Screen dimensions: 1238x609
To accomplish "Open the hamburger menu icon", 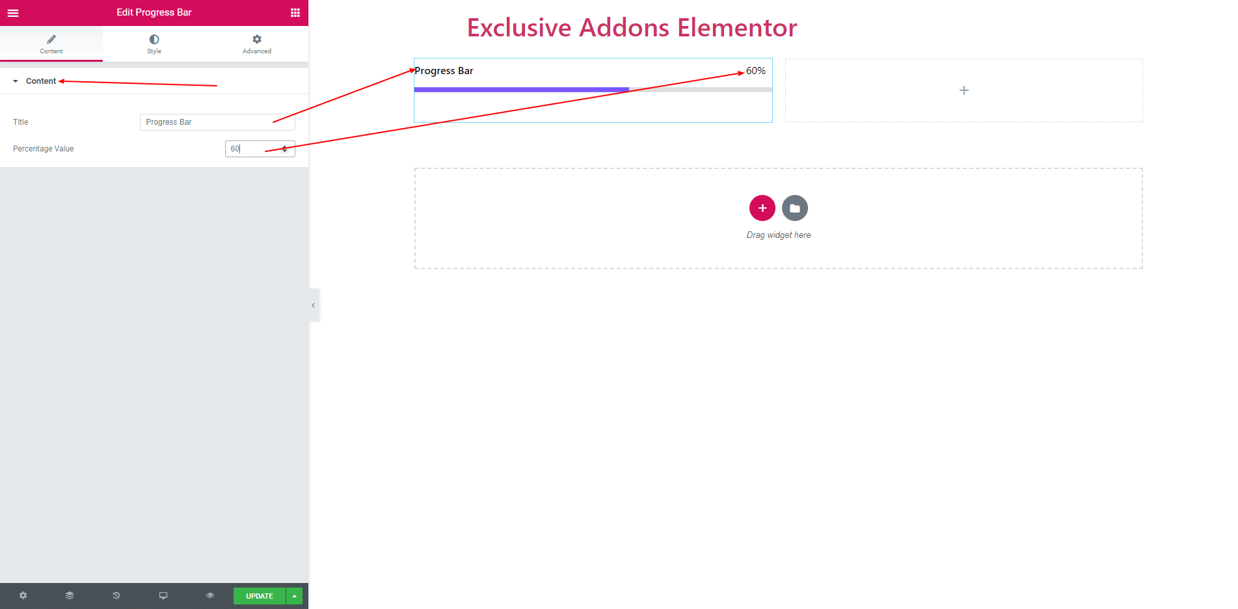I will (13, 13).
